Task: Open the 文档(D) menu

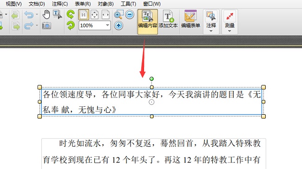Action: (37, 4)
